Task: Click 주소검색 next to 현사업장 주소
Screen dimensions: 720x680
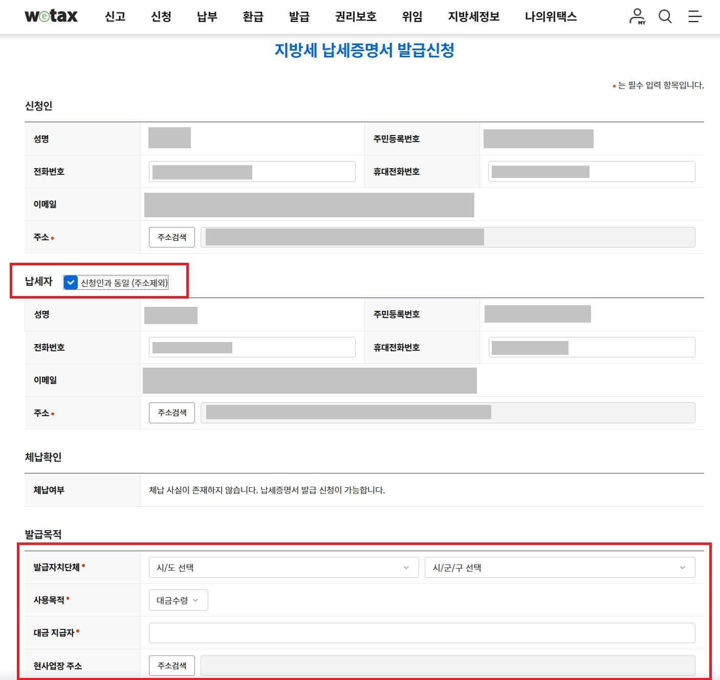Action: pos(171,666)
